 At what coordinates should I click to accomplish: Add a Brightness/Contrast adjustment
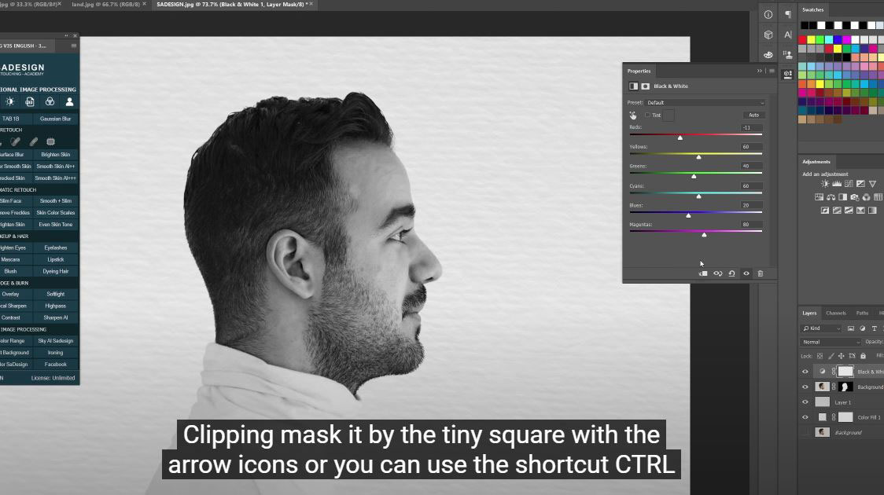point(825,184)
